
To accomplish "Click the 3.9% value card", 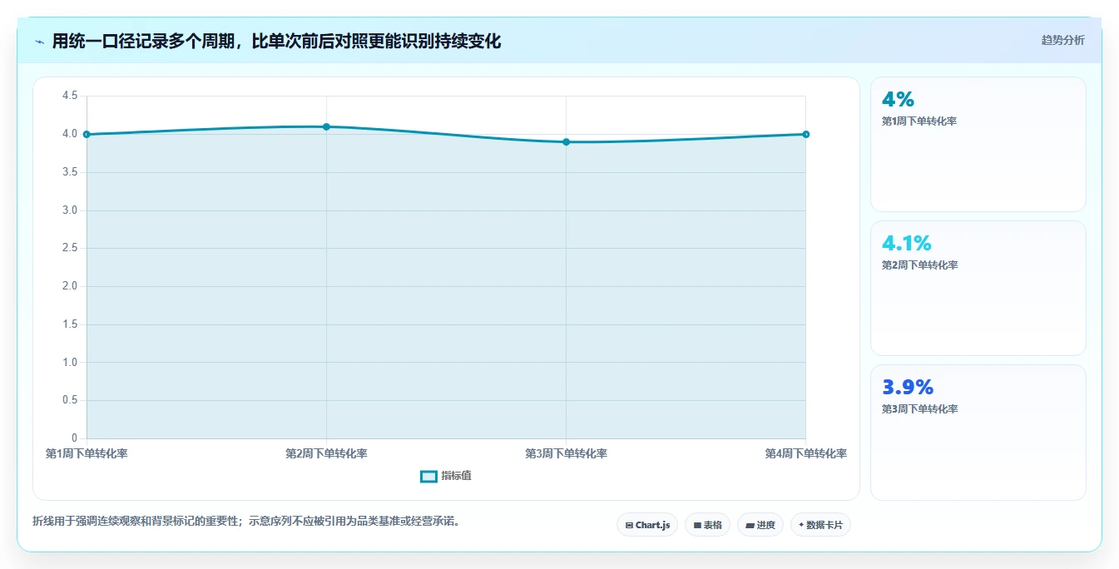I will point(978,433).
